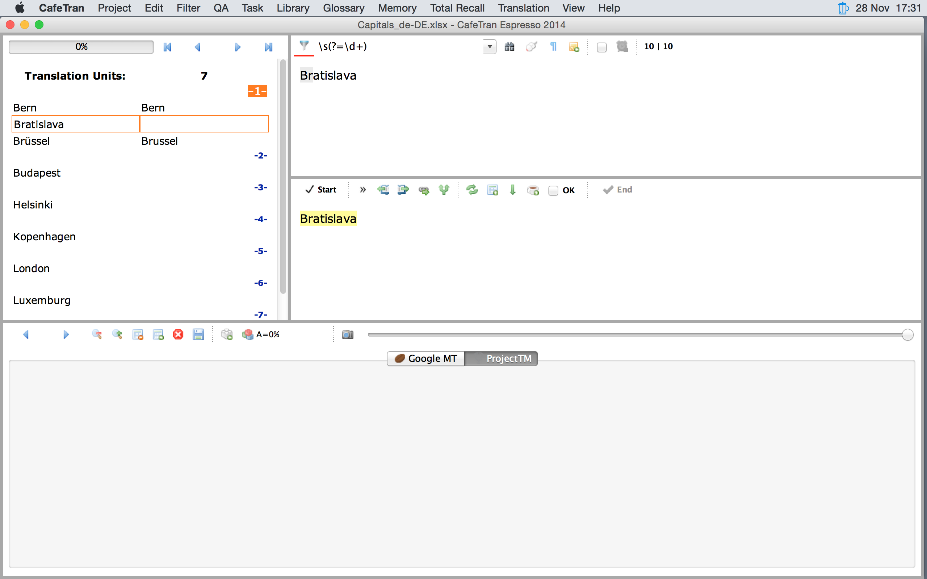
Task: Click the camera snapshot icon
Action: point(347,335)
